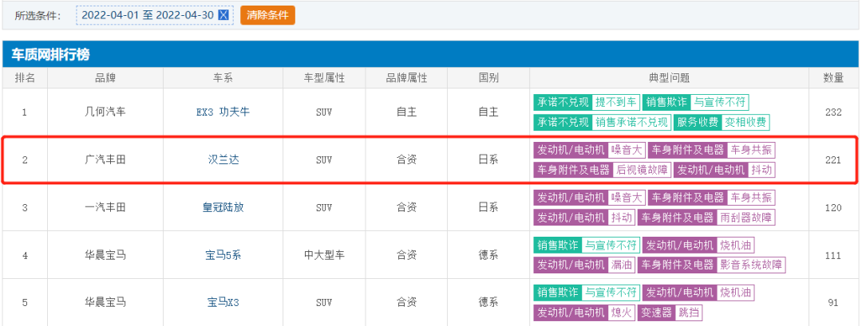Click 与宣传不符 tag in 宝马5系 row
This screenshot has width=862, height=326.
tap(611, 245)
